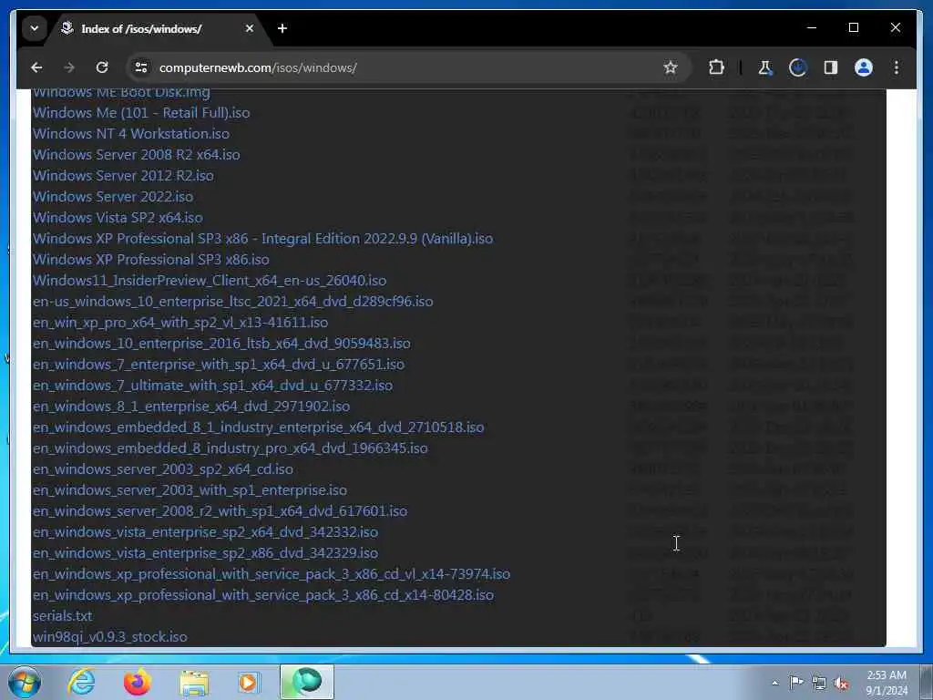
Task: Download Windows Server 2022.iso
Action: click(x=113, y=197)
